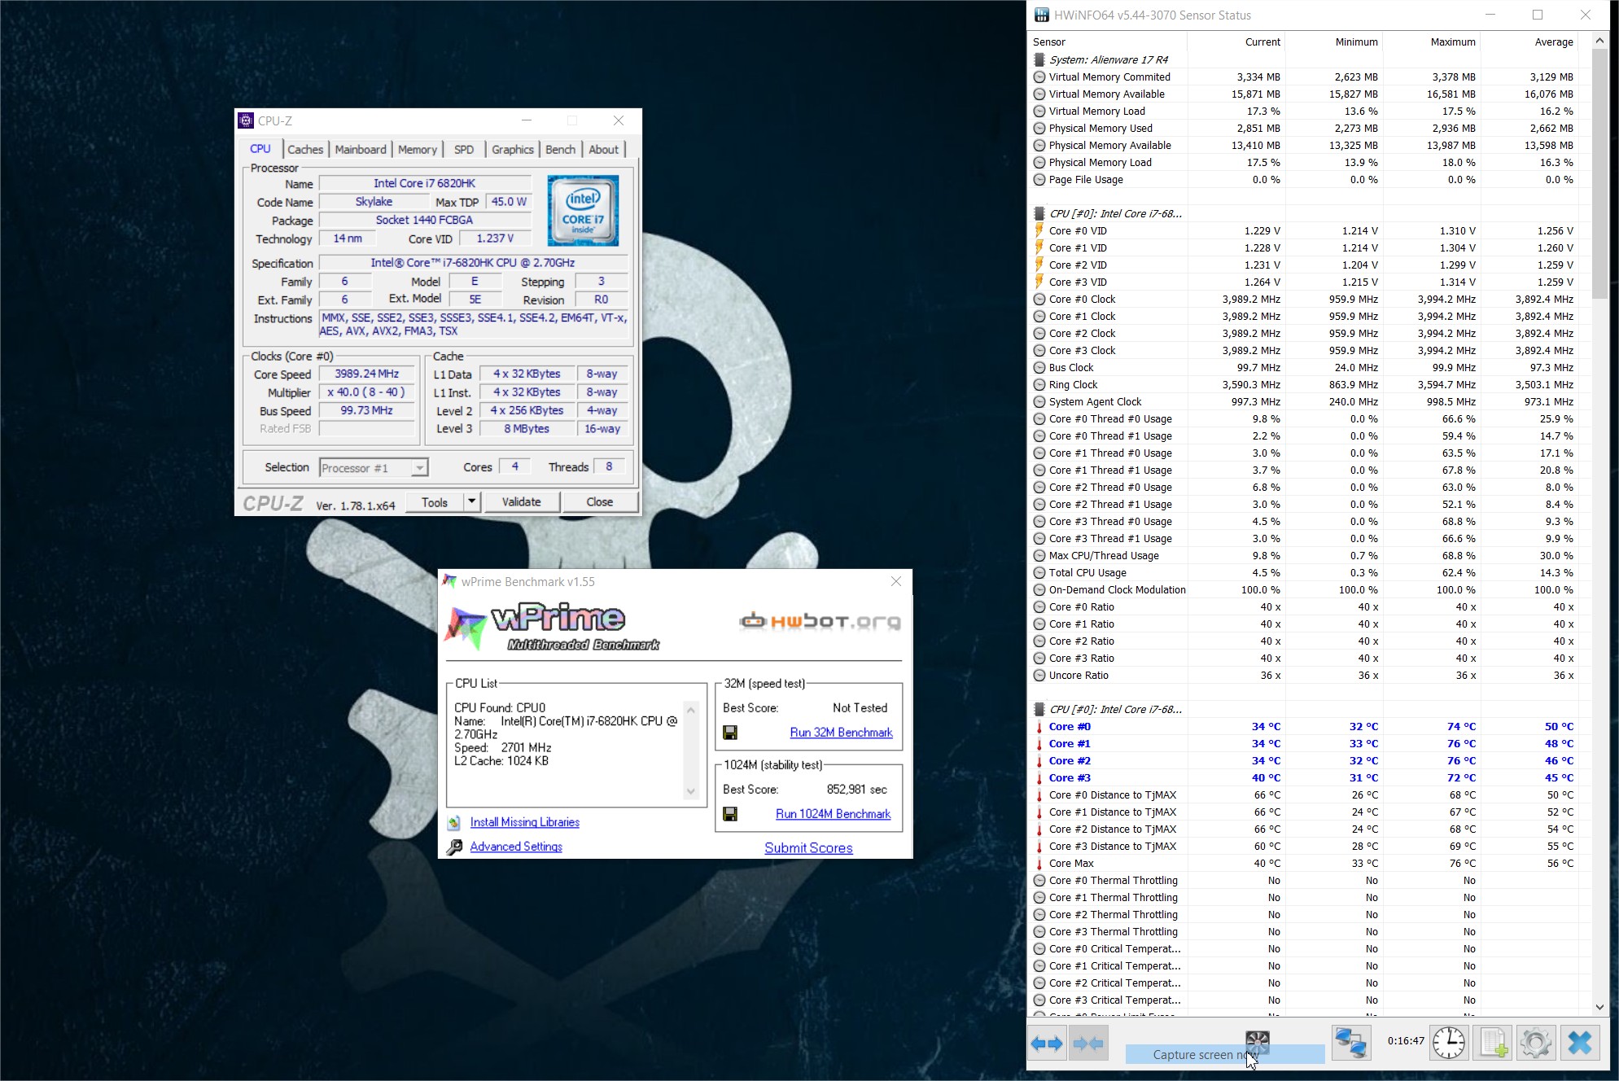Open the Bench tab in CPU-Z

coord(560,150)
